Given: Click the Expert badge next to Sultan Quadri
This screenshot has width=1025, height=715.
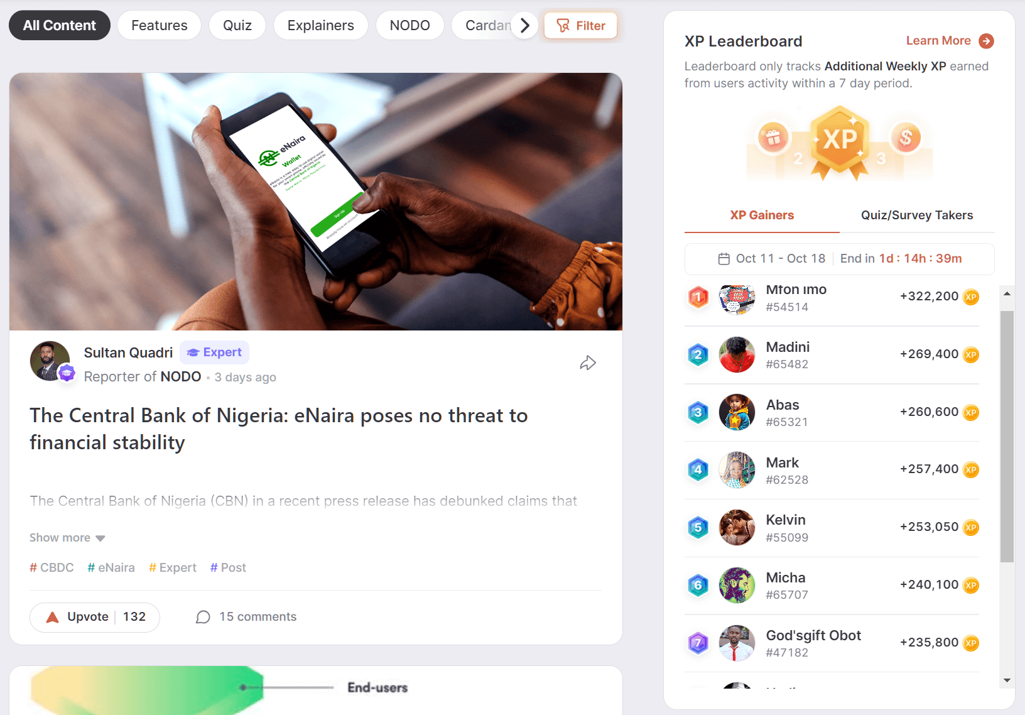Looking at the screenshot, I should tap(215, 352).
